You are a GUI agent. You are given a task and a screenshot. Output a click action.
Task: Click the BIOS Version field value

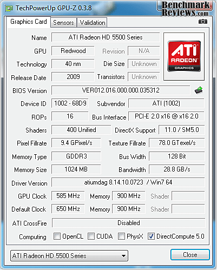coord(121,90)
